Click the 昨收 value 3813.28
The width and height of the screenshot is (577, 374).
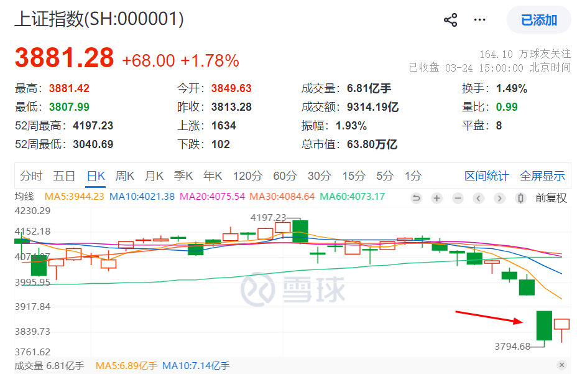tap(231, 107)
